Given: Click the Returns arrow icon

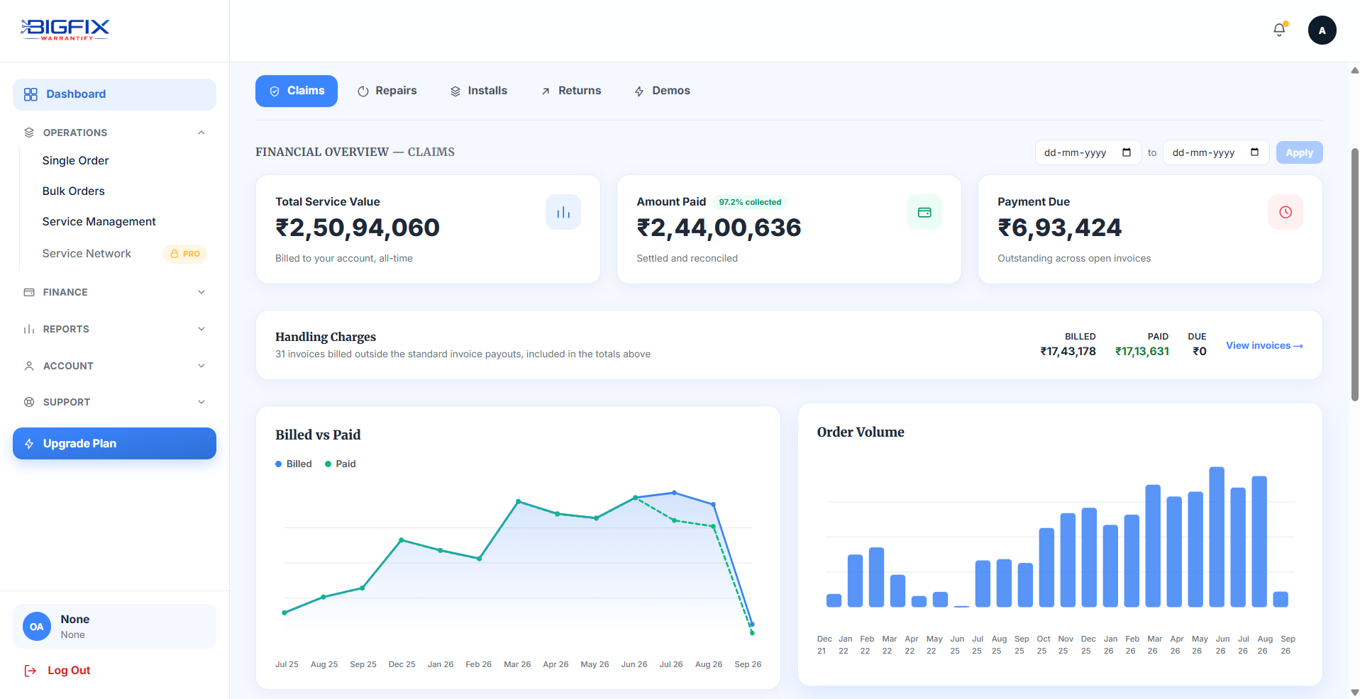Looking at the screenshot, I should click(546, 91).
